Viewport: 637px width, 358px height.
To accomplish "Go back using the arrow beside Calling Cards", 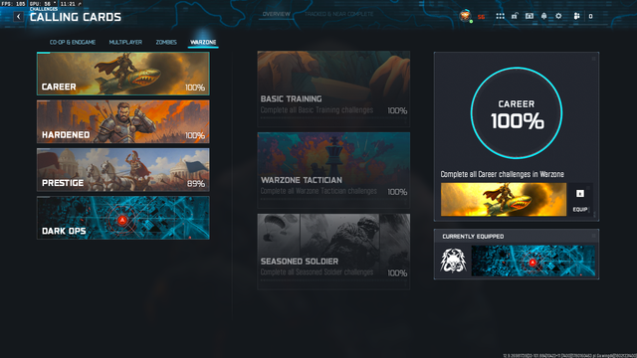I will click(x=18, y=17).
